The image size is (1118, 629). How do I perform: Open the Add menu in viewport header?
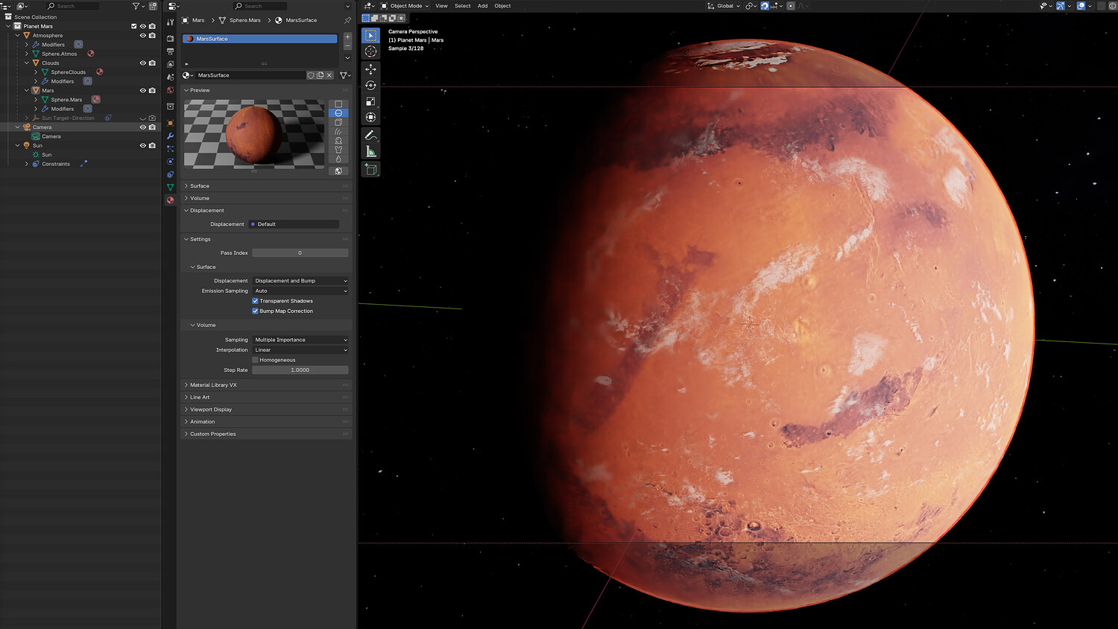[x=482, y=6]
